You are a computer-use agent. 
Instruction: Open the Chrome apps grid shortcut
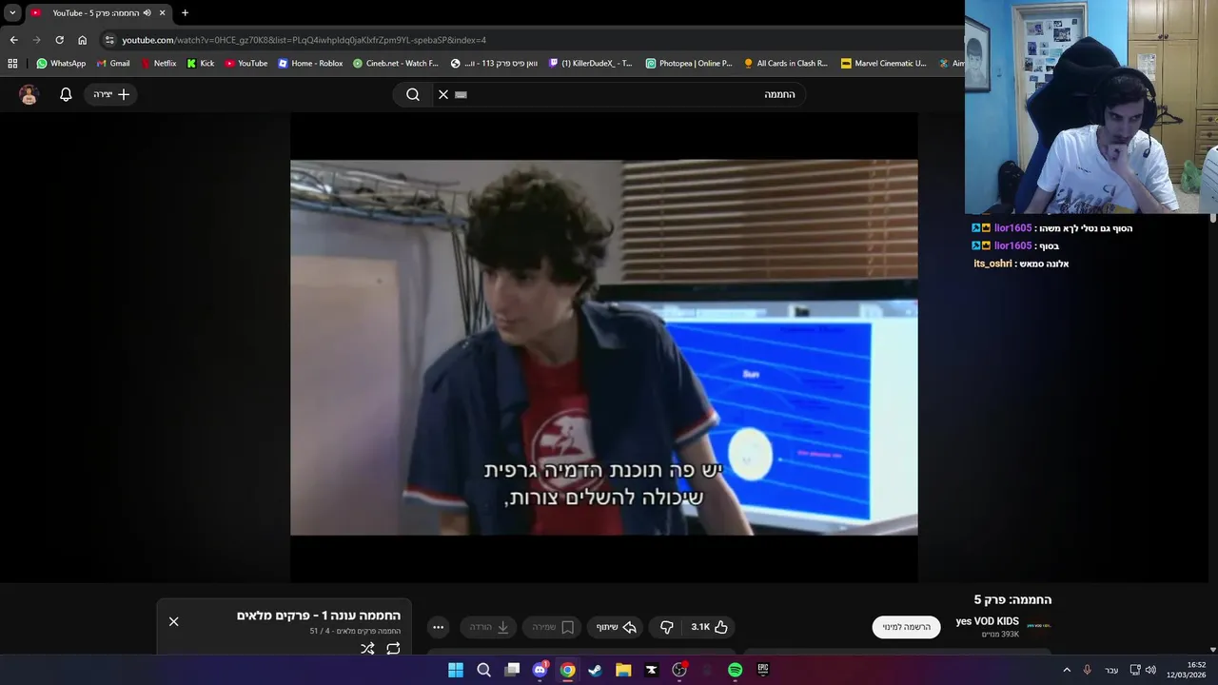point(12,64)
